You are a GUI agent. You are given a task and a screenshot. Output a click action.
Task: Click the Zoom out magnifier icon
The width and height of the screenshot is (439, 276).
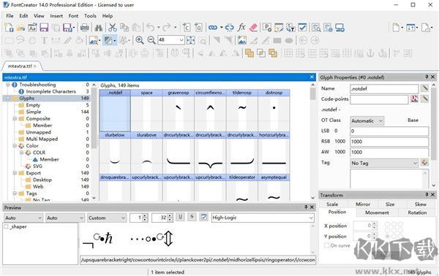pyautogui.click(x=151, y=40)
